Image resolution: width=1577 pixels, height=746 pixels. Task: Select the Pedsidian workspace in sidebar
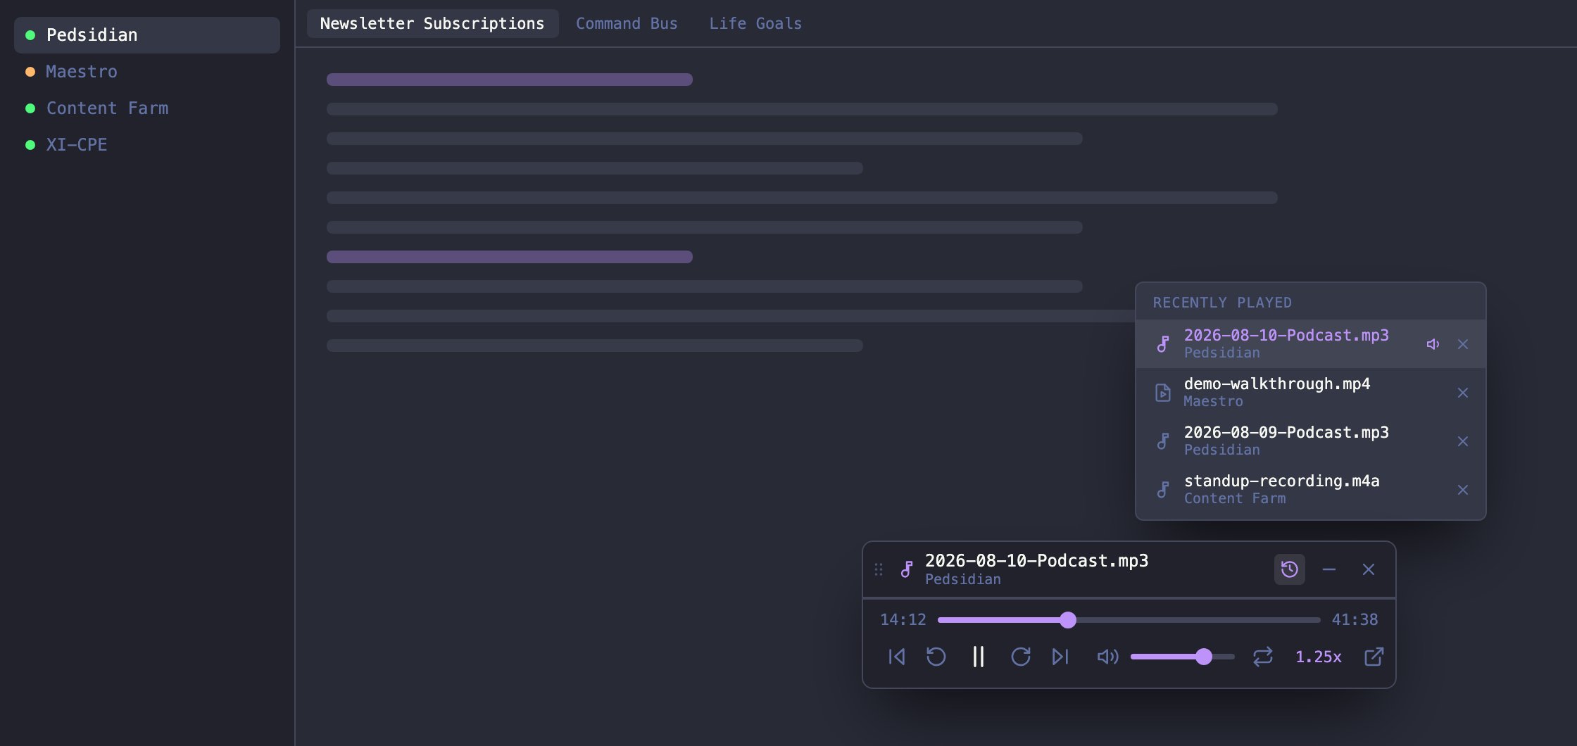[x=147, y=35]
